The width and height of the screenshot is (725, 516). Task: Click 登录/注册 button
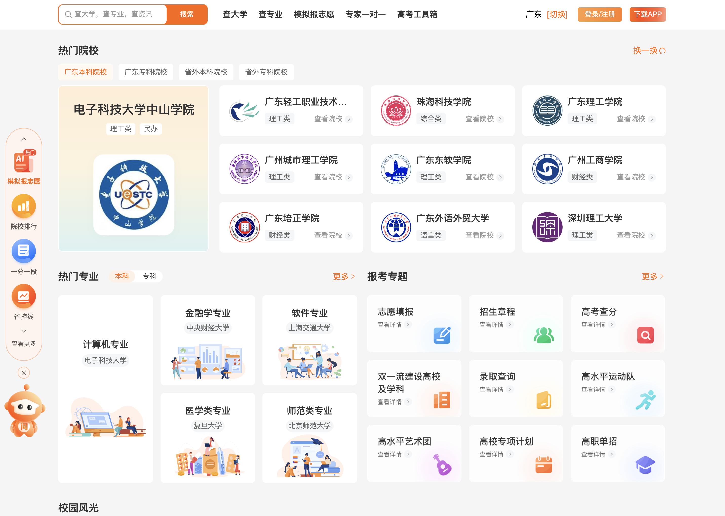[x=600, y=14]
